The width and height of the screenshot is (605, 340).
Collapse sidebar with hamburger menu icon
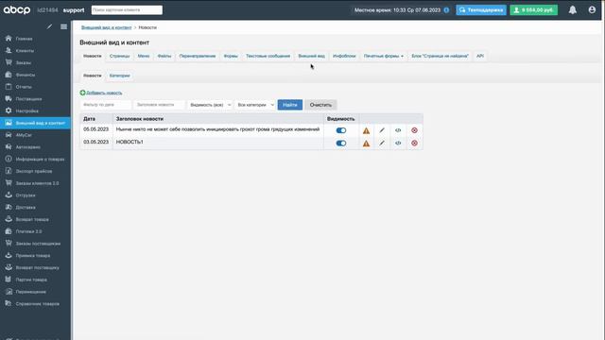pos(63,26)
